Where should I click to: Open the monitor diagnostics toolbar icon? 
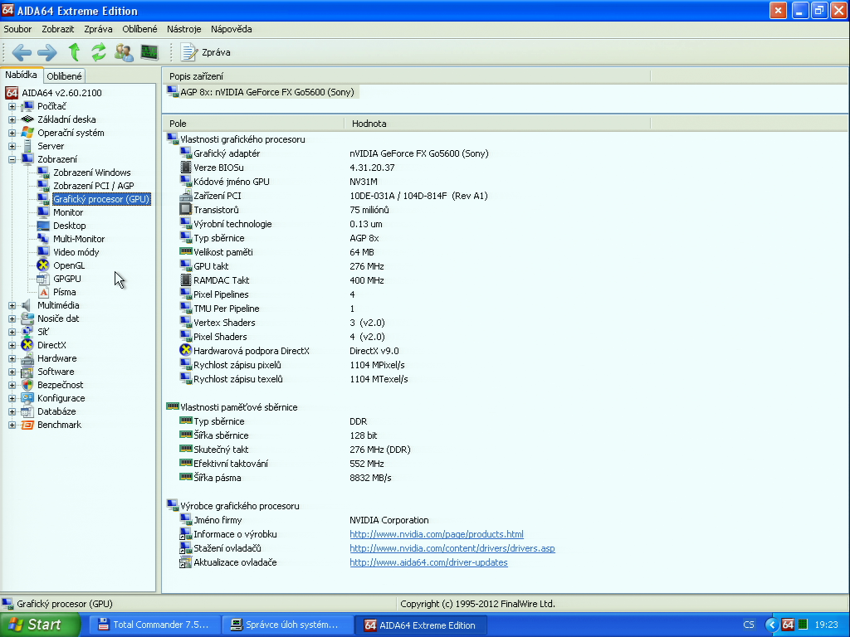click(149, 52)
